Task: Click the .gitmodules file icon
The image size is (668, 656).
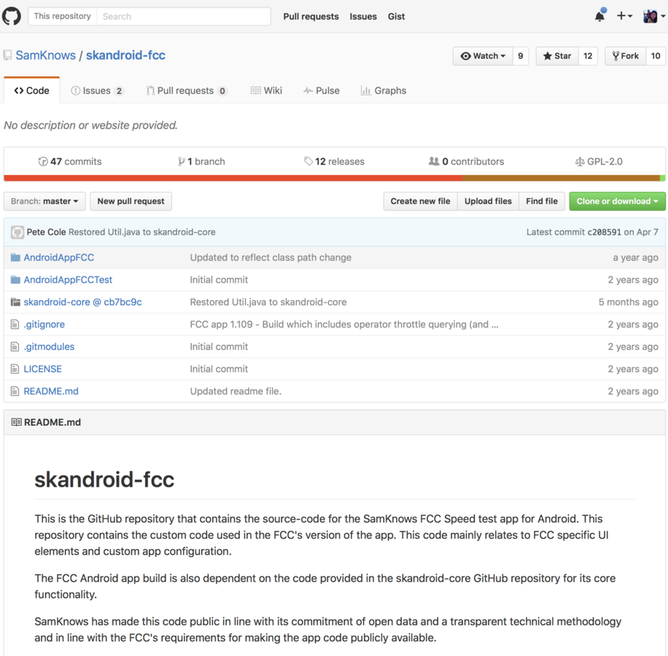Action: pyautogui.click(x=15, y=346)
